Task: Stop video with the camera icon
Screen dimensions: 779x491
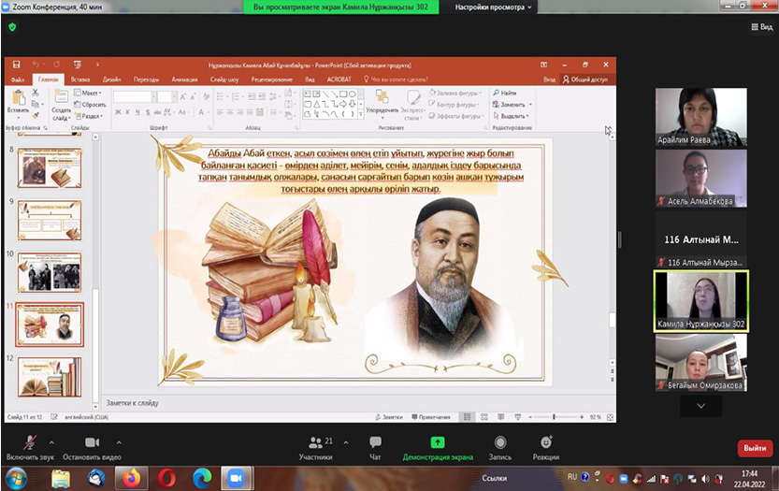Action: [92, 441]
